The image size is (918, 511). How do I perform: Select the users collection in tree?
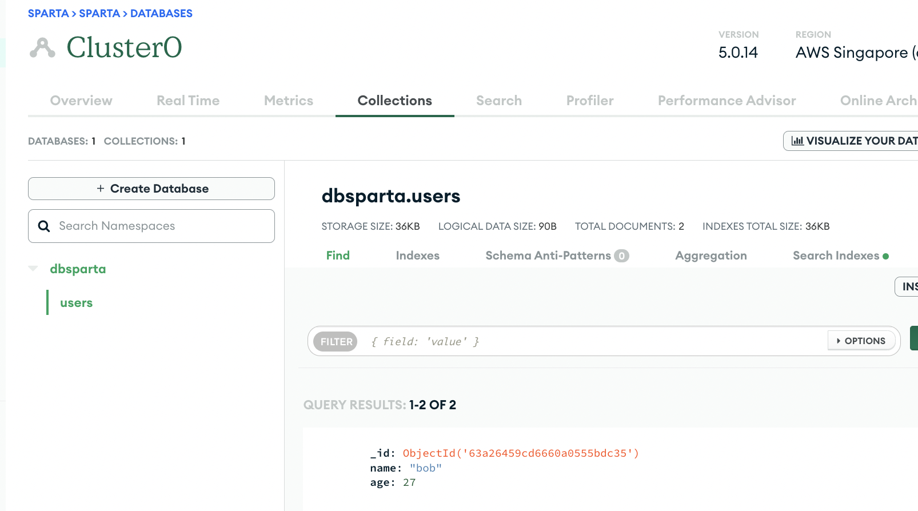tap(76, 303)
